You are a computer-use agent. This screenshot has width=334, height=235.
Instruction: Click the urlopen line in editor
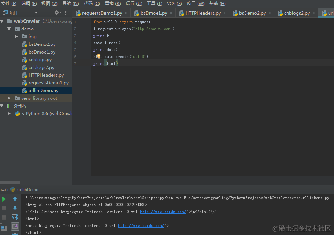click(x=134, y=29)
